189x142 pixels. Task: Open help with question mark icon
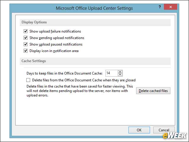(160, 7)
